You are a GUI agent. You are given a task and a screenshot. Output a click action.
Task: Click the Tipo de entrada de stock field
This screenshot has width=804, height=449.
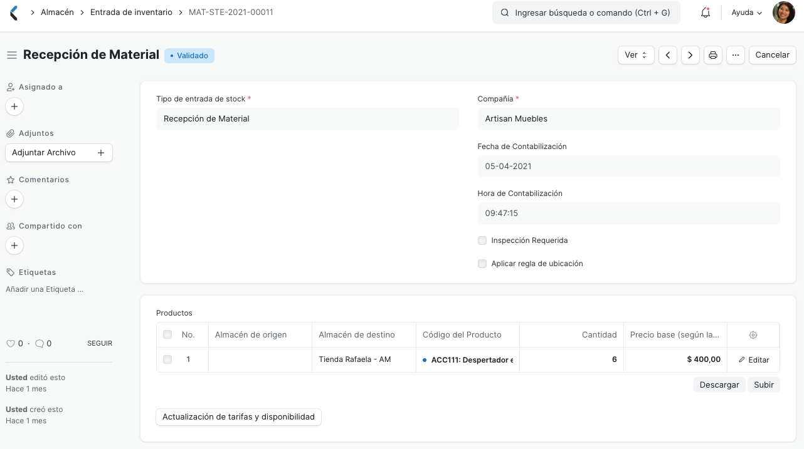click(307, 119)
